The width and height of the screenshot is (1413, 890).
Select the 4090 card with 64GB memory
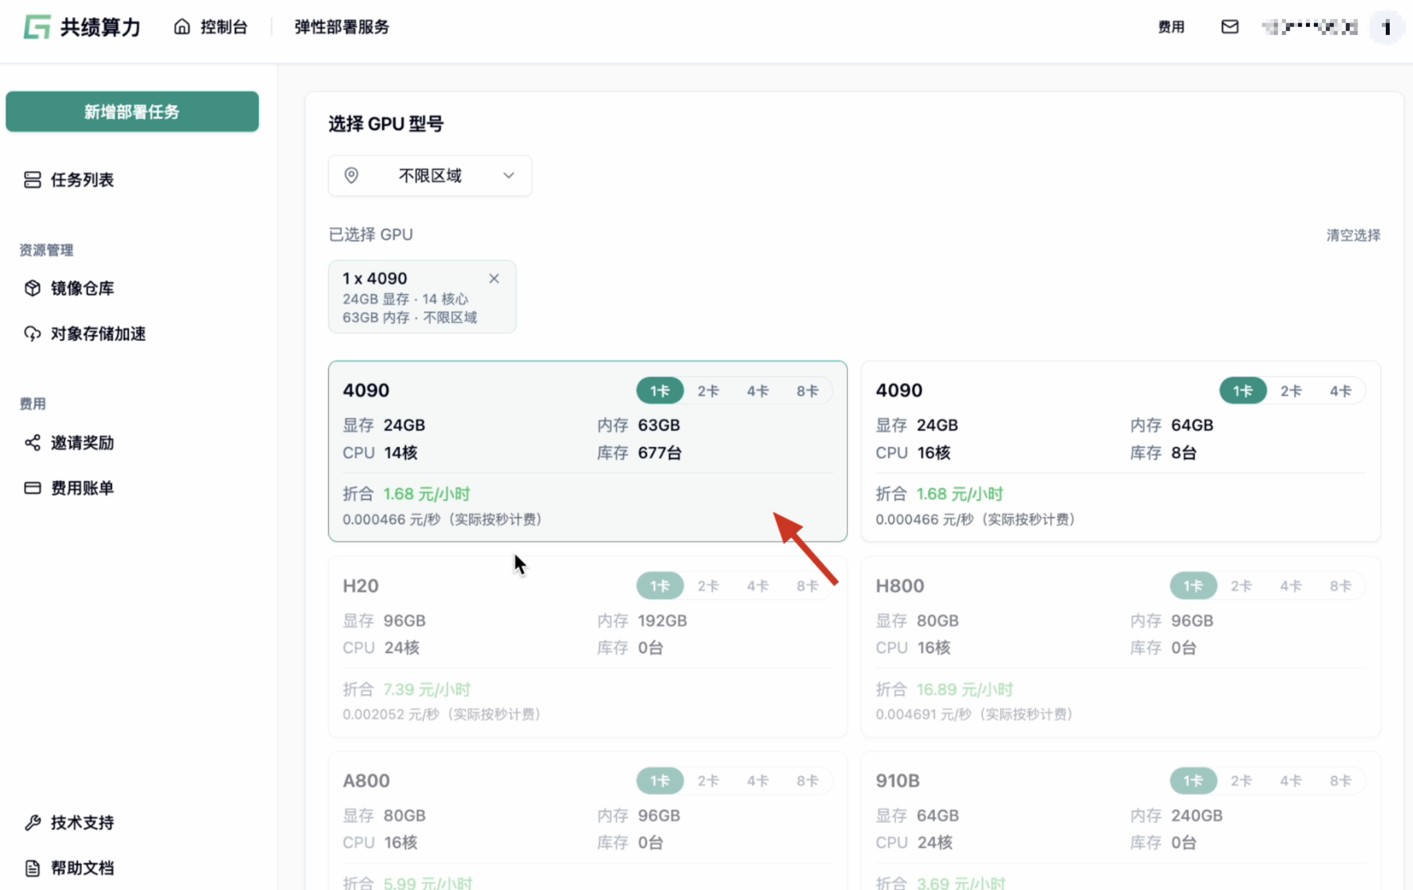1120,451
